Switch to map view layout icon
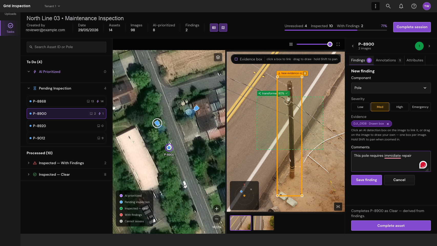The image size is (437, 246). tap(223, 28)
